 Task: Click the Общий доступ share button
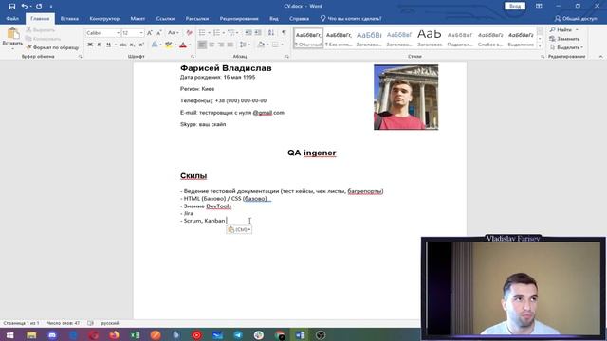tap(576, 19)
